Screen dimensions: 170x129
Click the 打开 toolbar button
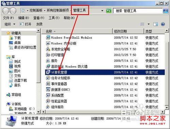[x=26, y=24]
